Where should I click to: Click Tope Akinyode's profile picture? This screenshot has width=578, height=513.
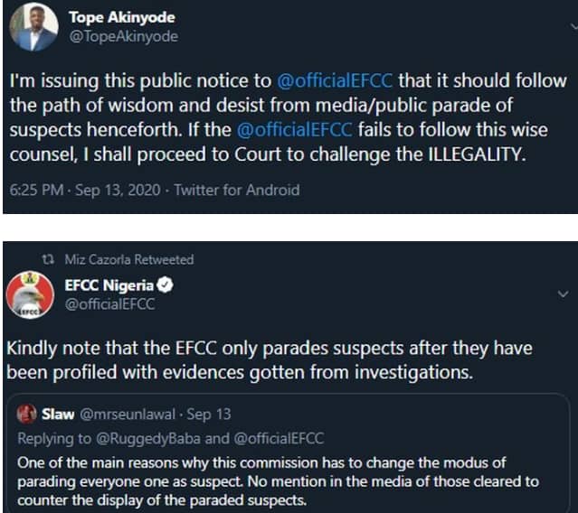(34, 28)
